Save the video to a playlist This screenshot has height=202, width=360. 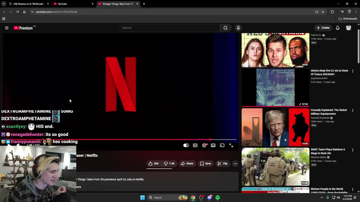pyautogui.click(x=205, y=164)
